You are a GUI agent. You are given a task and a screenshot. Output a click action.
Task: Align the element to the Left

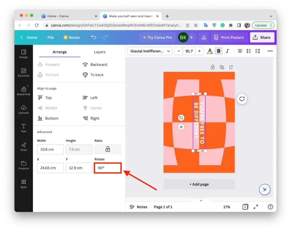pos(90,98)
